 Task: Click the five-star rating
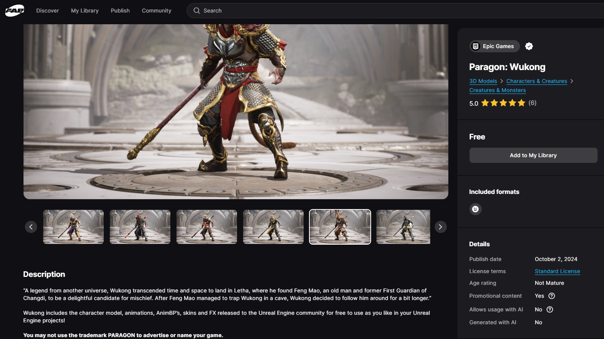click(x=503, y=103)
